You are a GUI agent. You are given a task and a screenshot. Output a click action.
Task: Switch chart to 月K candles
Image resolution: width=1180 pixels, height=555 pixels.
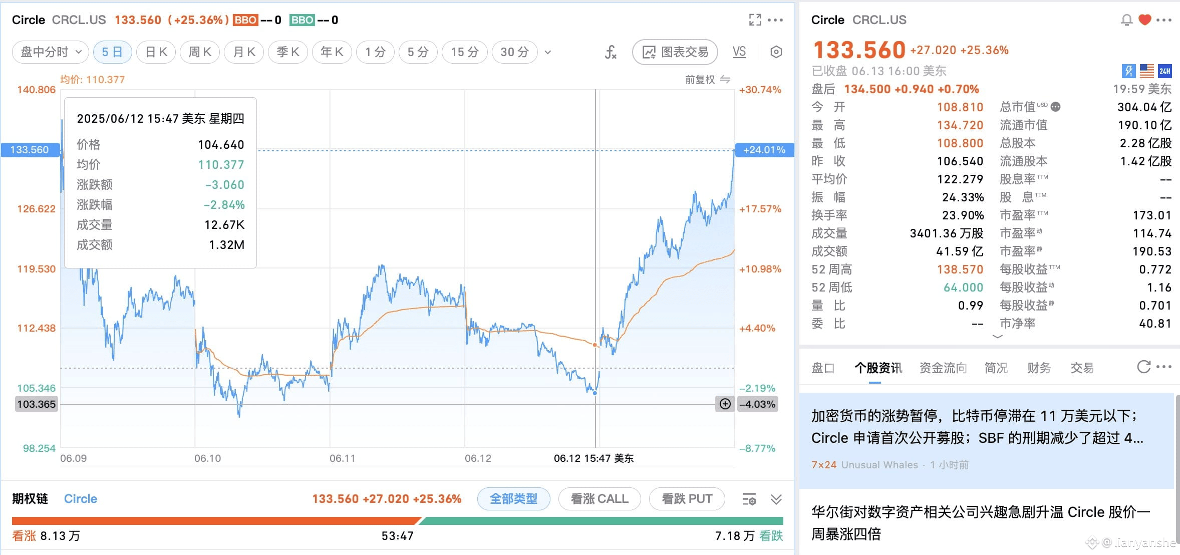click(244, 52)
